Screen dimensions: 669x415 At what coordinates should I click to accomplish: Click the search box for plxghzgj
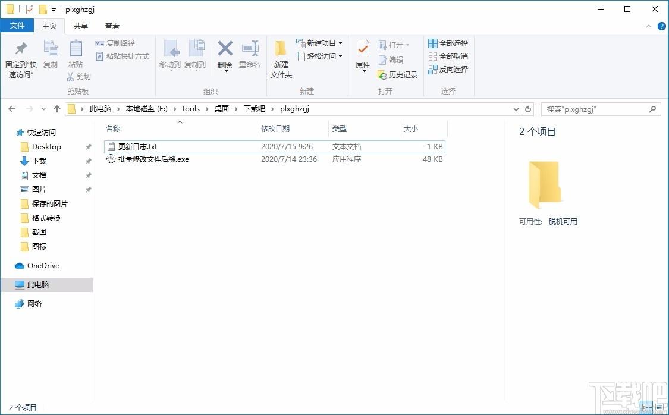(595, 109)
